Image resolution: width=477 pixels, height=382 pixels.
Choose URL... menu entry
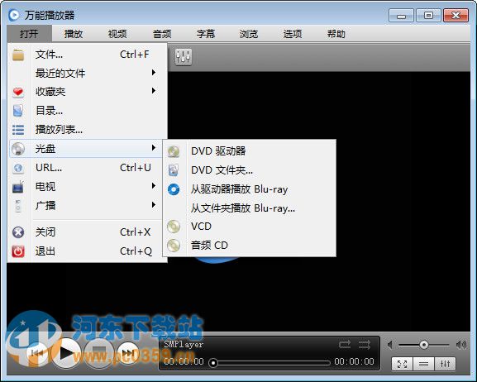coord(86,168)
